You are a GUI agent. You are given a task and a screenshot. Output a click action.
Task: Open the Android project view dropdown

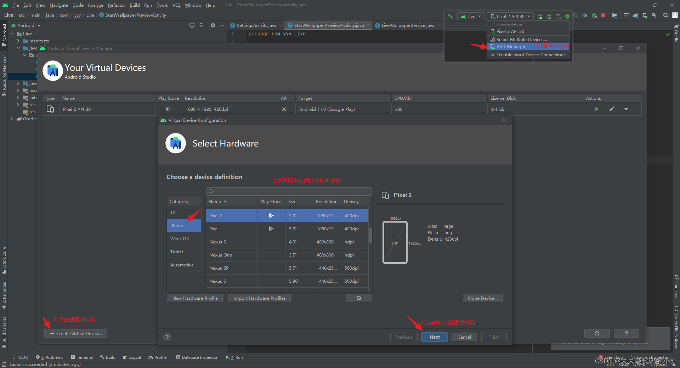coord(26,25)
